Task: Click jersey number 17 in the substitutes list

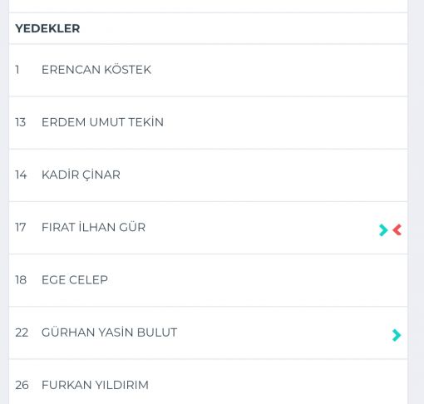Action: click(x=21, y=227)
